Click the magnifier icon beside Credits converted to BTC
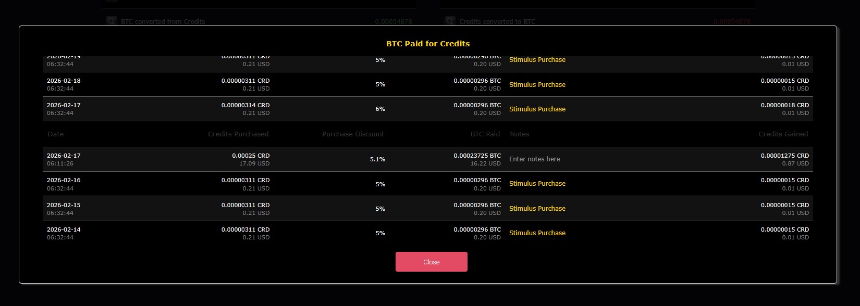Viewport: 860px width, 306px height. coord(450,21)
